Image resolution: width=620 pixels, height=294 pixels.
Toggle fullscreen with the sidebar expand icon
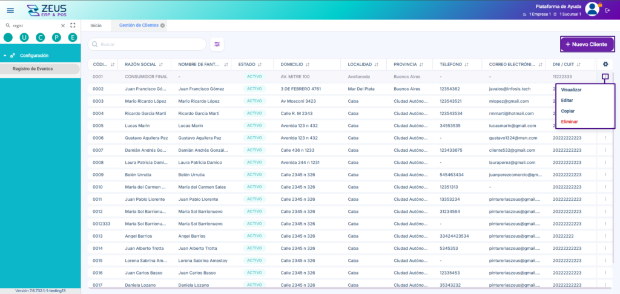pos(73,25)
